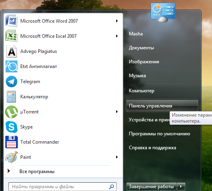
Task: Click the search magnifier icon in search box
Action: point(111,187)
